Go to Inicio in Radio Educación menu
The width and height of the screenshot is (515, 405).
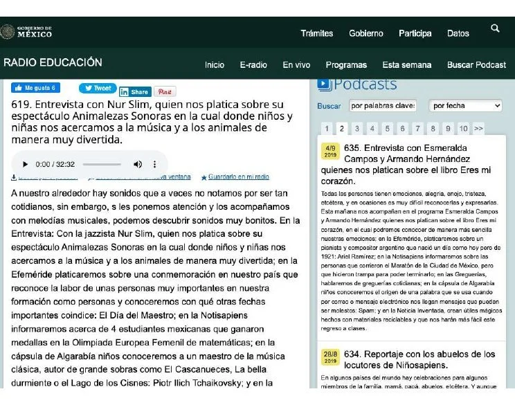[x=215, y=65]
